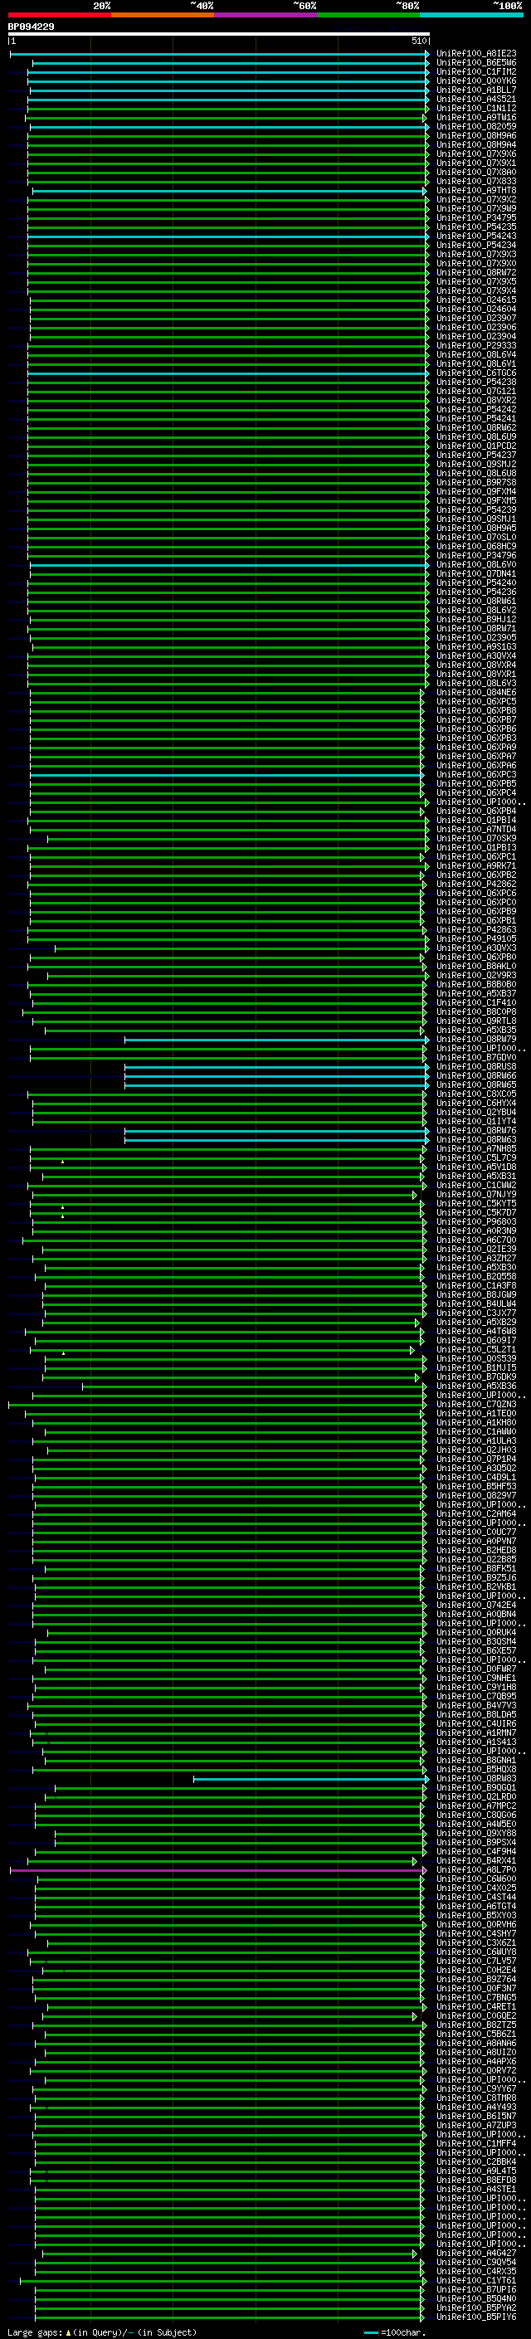531x2339 pixels.
Task: Open hit UniRef100_Q6XPC5
Action: (475, 702)
